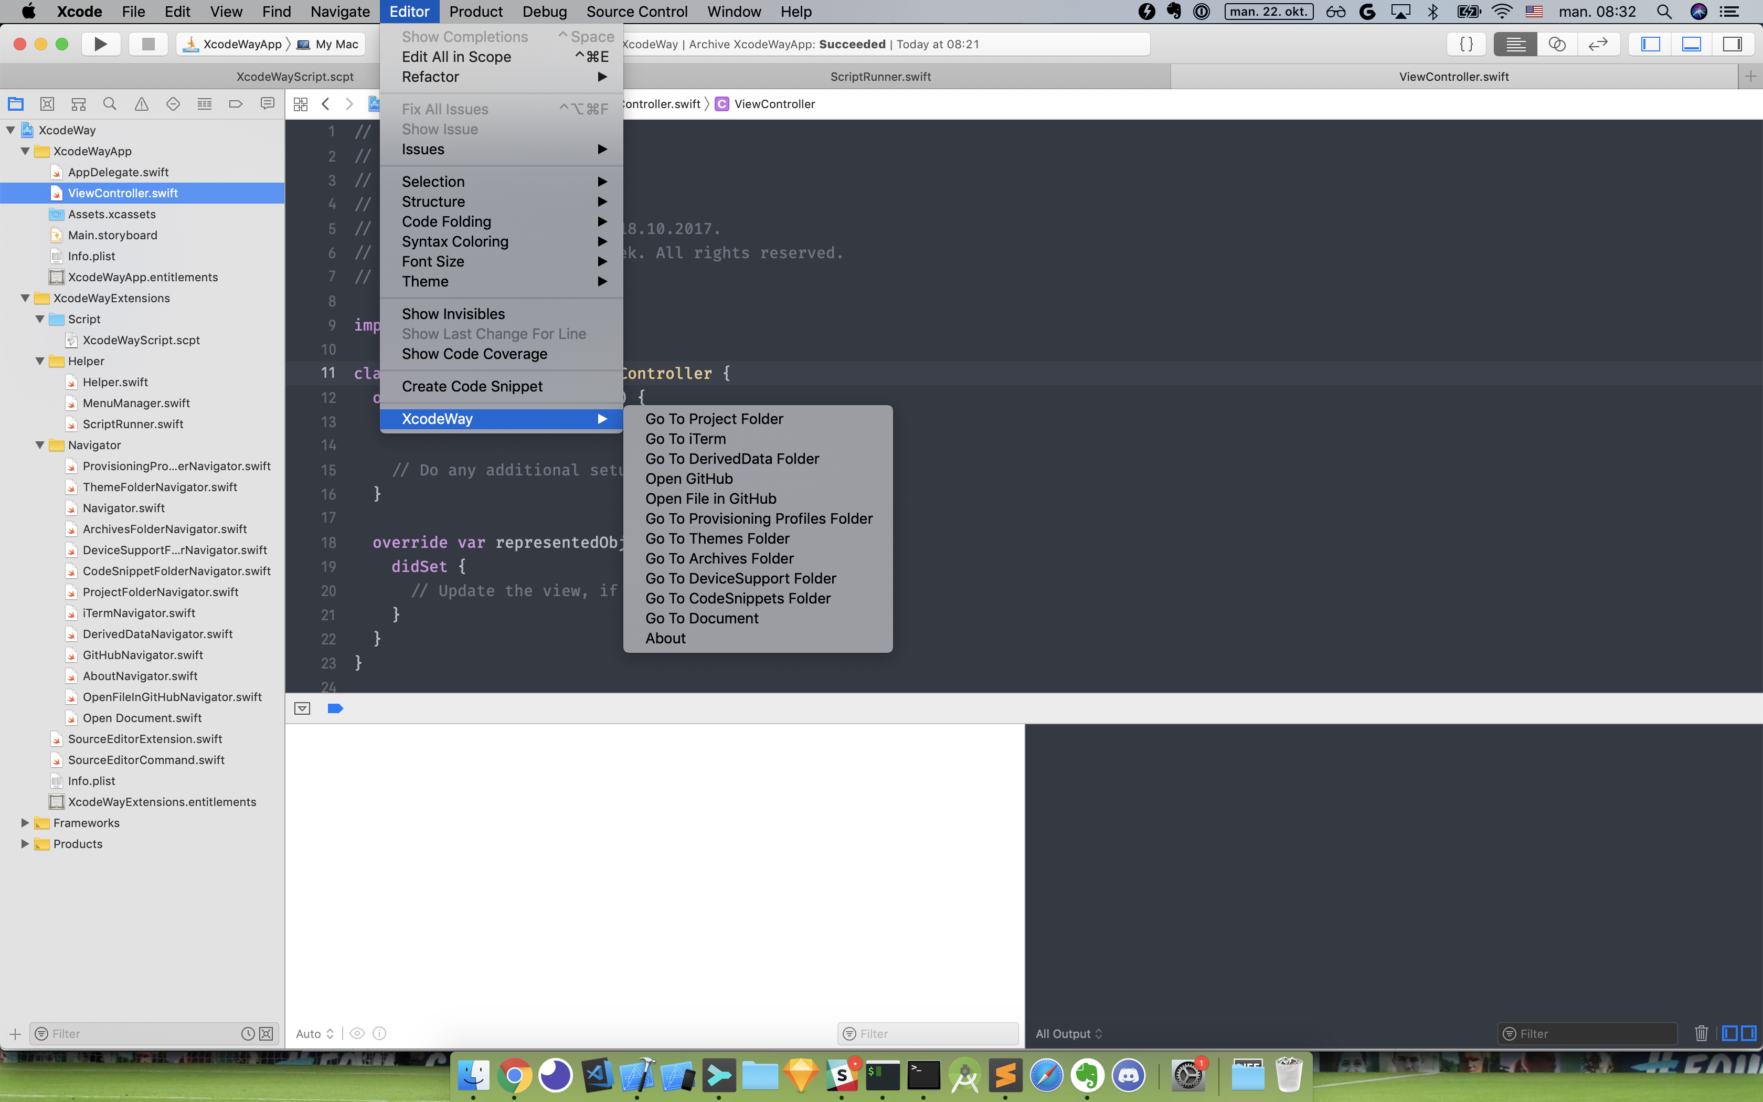Screen dimensions: 1763x1102
Task: Open ThemeFolderNavigator.swift in file tree
Action: pos(160,487)
